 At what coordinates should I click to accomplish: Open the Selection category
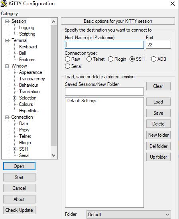28,98
